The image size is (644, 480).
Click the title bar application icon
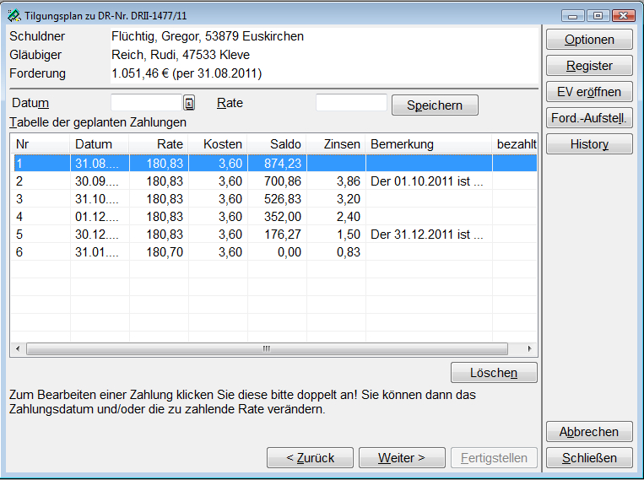14,15
